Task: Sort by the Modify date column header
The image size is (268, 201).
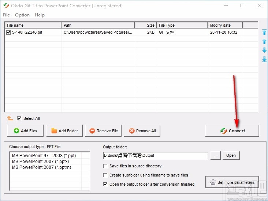Action: (225, 25)
